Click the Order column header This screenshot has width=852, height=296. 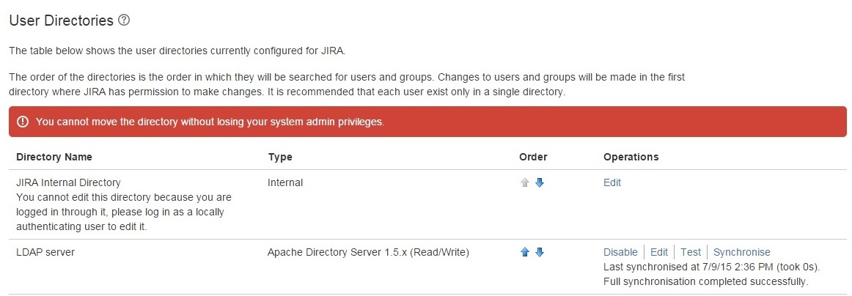pyautogui.click(x=533, y=157)
